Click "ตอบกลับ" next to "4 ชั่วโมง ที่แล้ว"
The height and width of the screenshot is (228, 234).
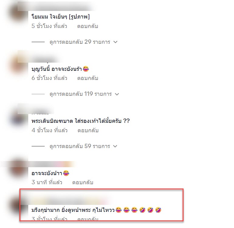[x=88, y=130]
